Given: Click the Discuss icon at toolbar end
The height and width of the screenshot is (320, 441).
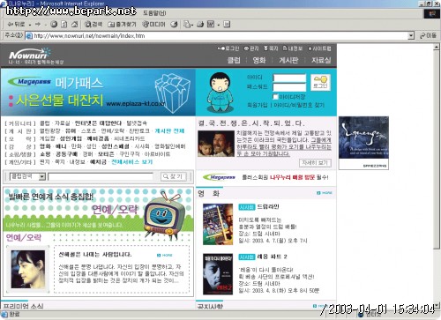Looking at the screenshot, I should pos(227,24).
